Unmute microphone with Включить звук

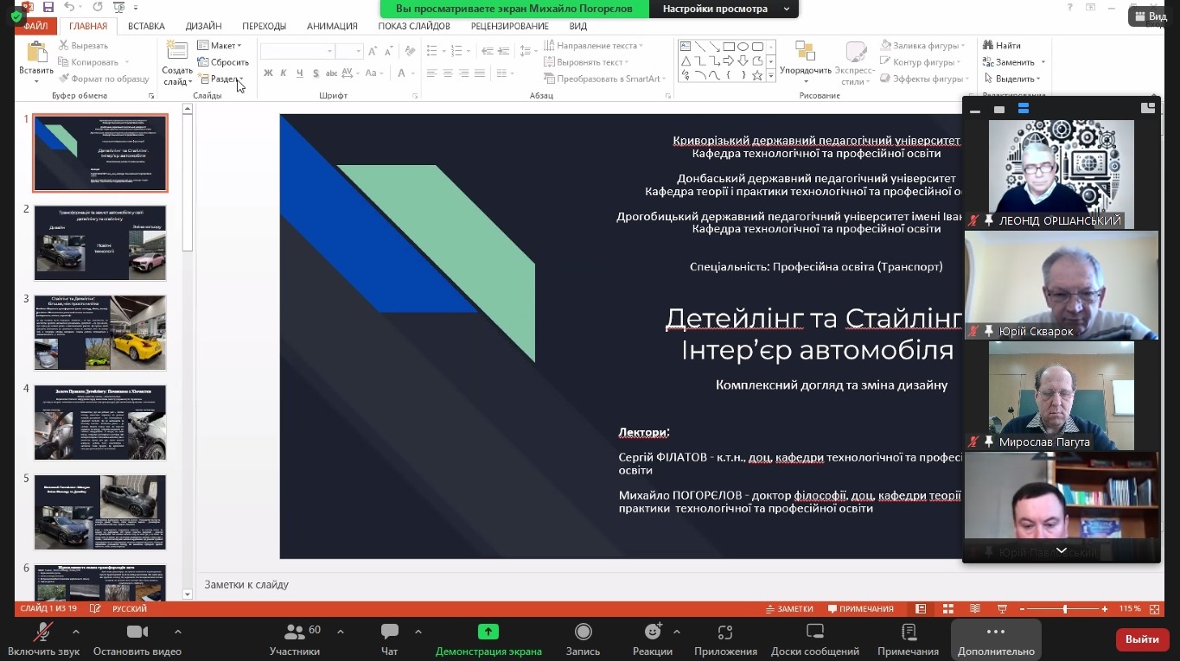(42, 632)
